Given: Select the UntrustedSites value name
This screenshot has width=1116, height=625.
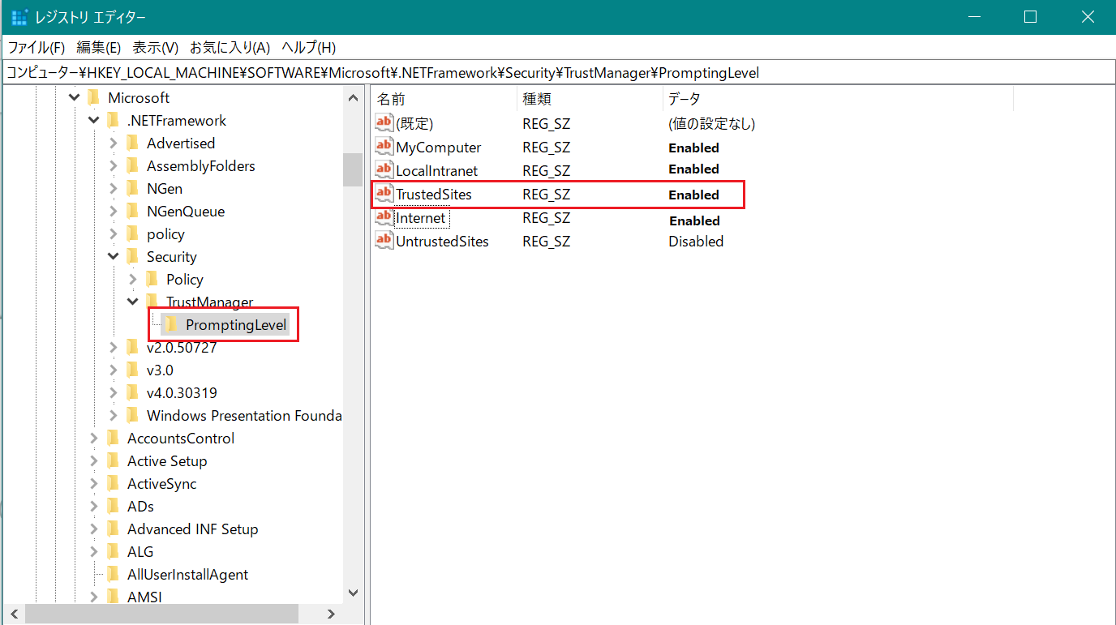Looking at the screenshot, I should point(442,241).
